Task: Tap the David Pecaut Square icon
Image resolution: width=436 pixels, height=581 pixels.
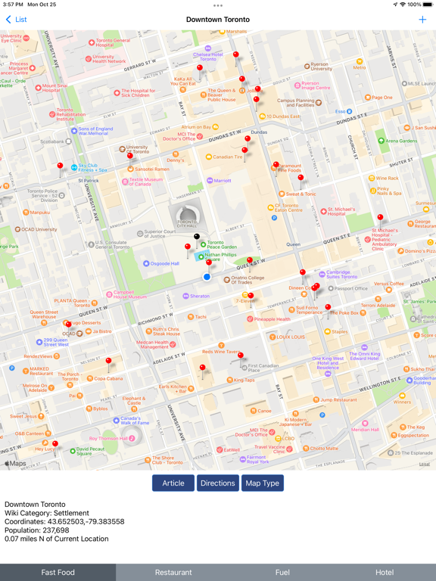Action: coord(73,451)
